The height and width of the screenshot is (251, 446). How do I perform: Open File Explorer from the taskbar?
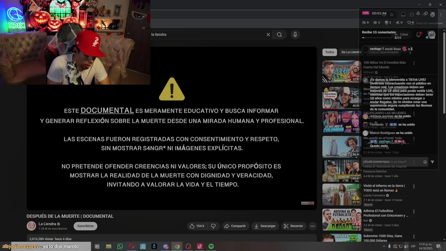point(109,246)
